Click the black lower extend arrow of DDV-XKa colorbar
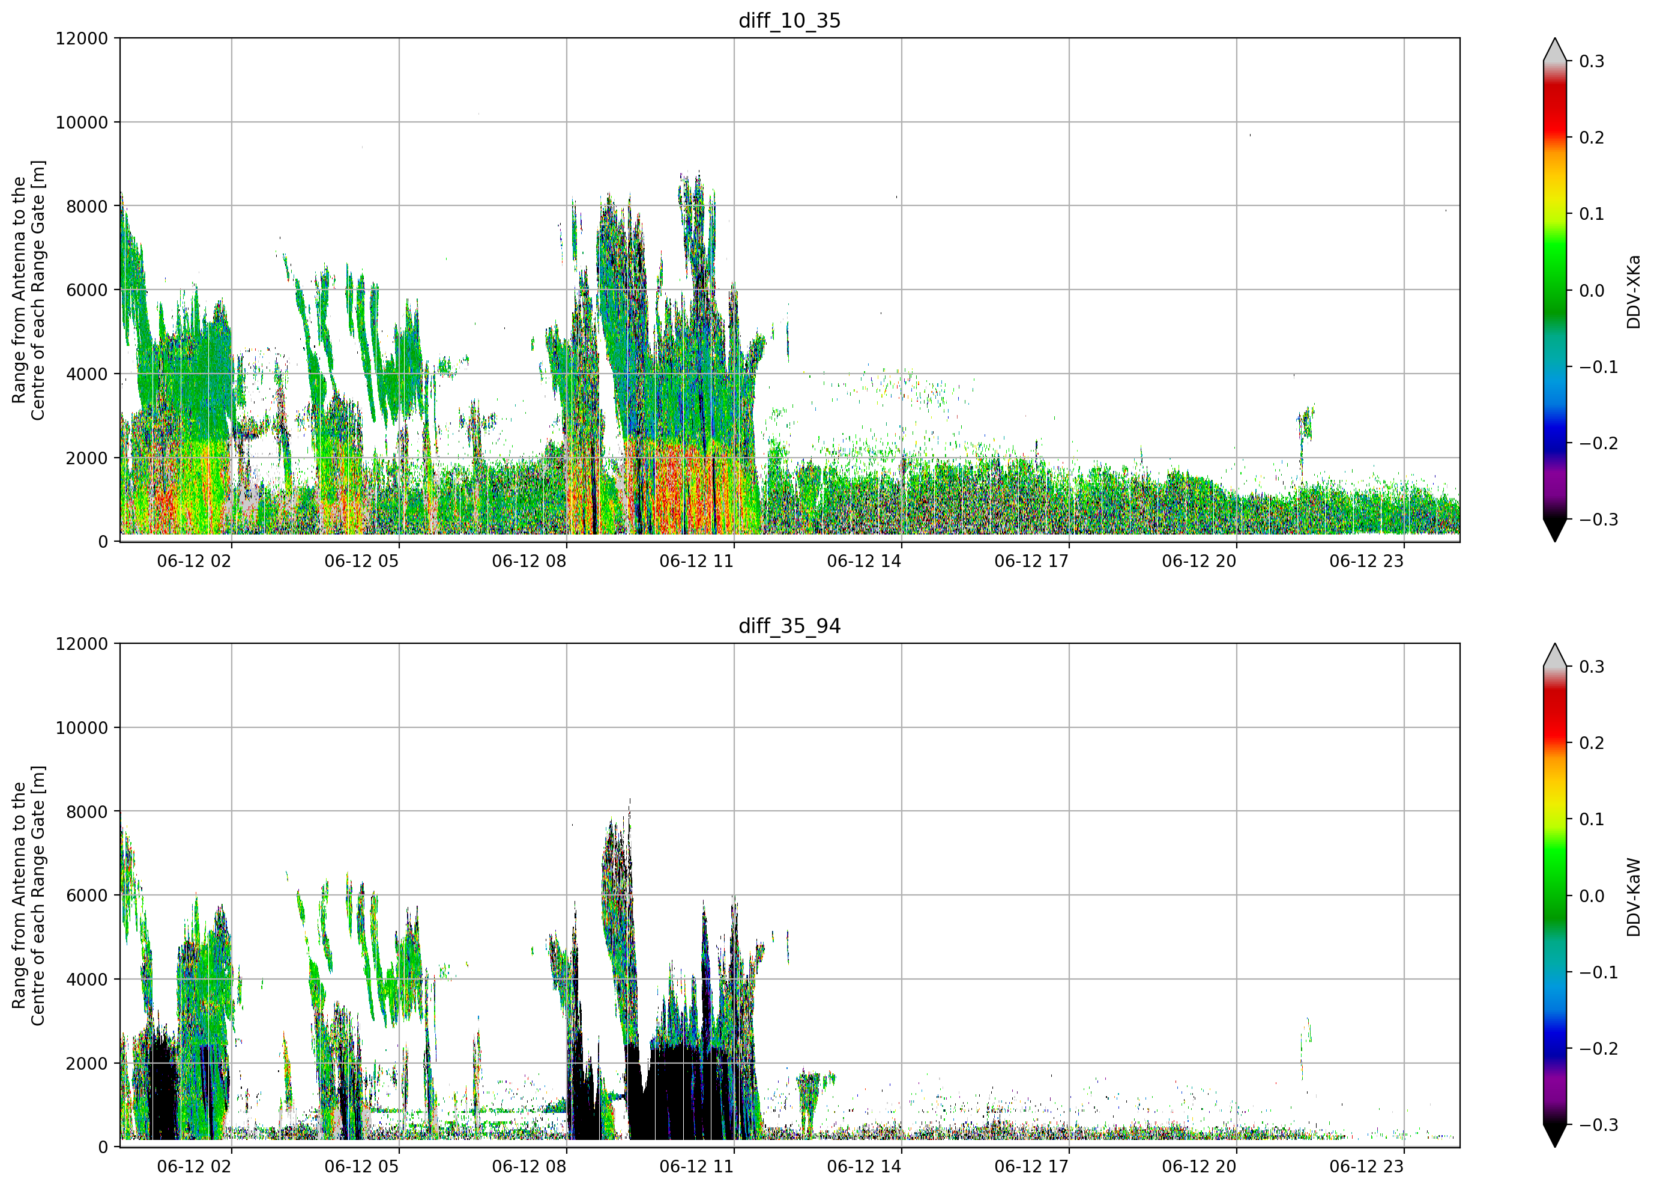1654x1188 pixels. click(x=1555, y=529)
